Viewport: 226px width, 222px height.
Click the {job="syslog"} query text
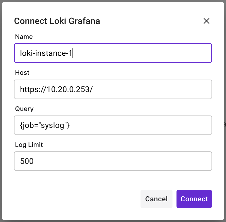coord(45,125)
